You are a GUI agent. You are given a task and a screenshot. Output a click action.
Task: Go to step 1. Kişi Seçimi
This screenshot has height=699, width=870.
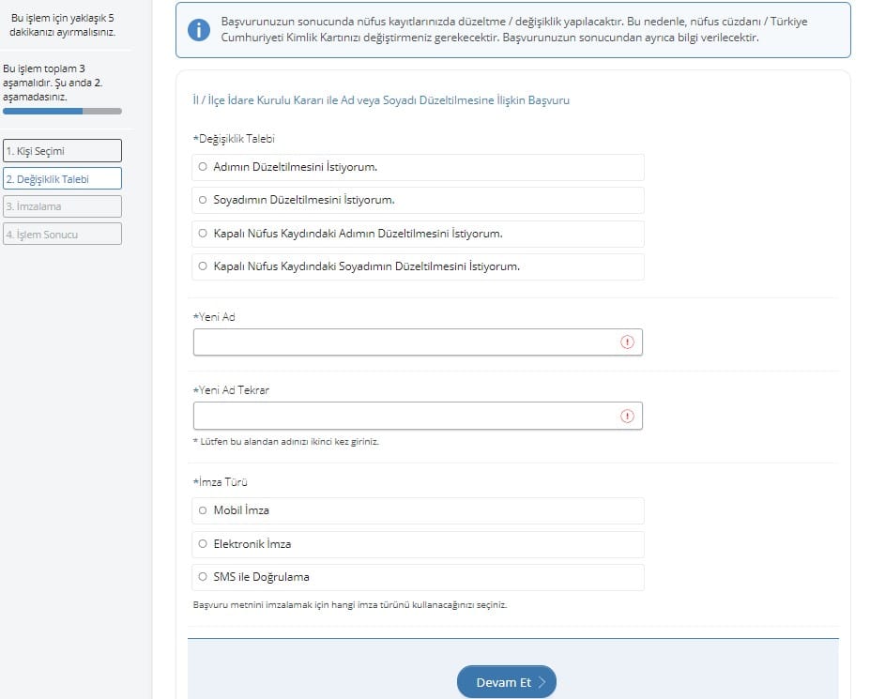(x=62, y=150)
